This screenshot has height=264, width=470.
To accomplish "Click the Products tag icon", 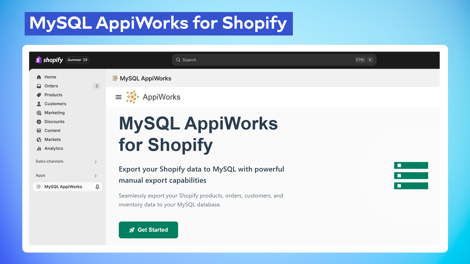I will (39, 95).
